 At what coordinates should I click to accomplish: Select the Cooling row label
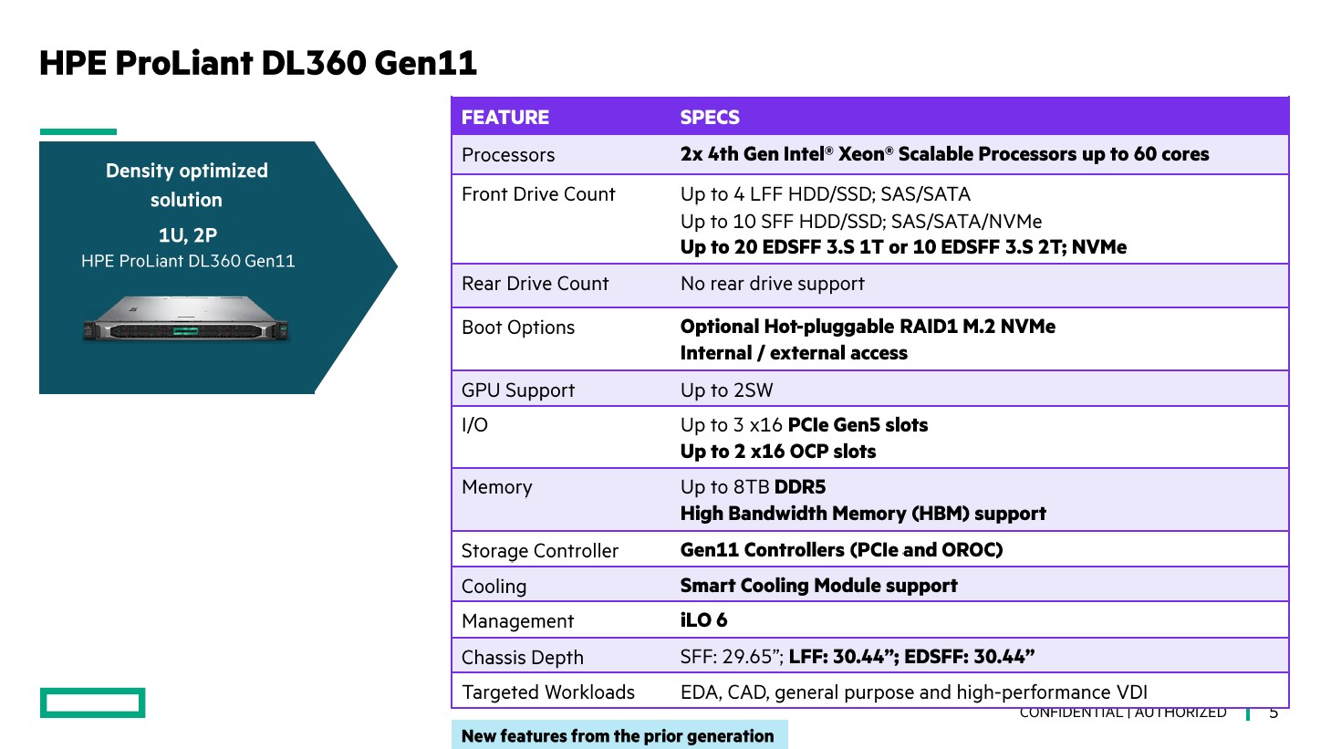point(494,587)
